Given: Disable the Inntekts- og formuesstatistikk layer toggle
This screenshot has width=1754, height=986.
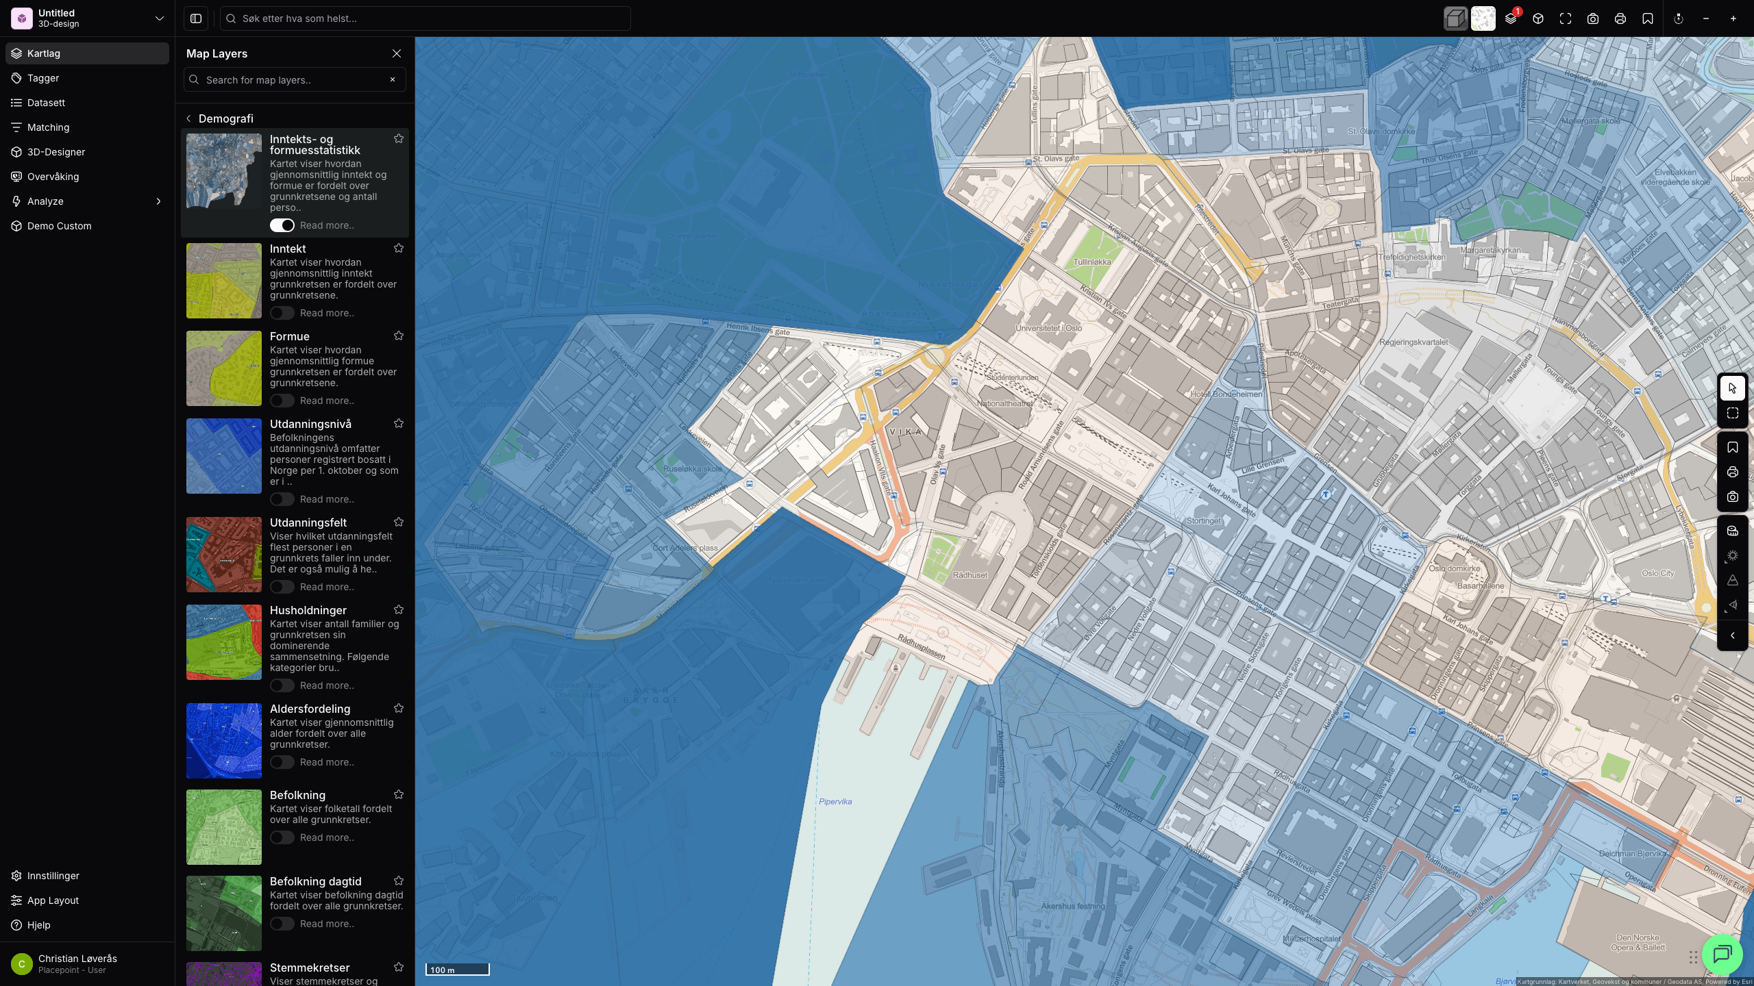Looking at the screenshot, I should click(282, 225).
